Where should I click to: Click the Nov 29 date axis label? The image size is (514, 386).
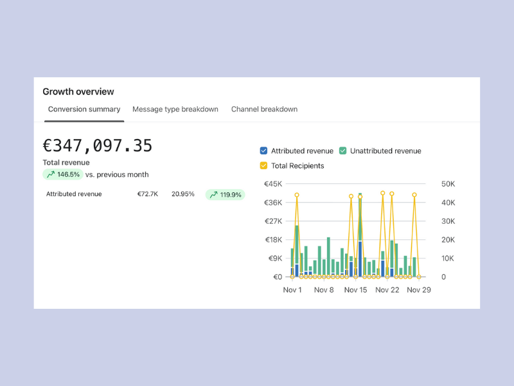coord(419,290)
